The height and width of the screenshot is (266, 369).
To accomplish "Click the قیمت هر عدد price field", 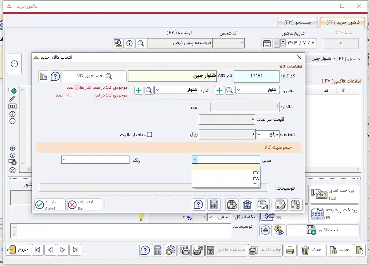I will coord(227,120).
